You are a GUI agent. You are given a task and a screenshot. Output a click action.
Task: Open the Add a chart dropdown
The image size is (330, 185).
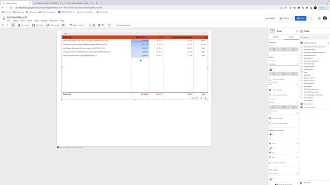coord(54,25)
